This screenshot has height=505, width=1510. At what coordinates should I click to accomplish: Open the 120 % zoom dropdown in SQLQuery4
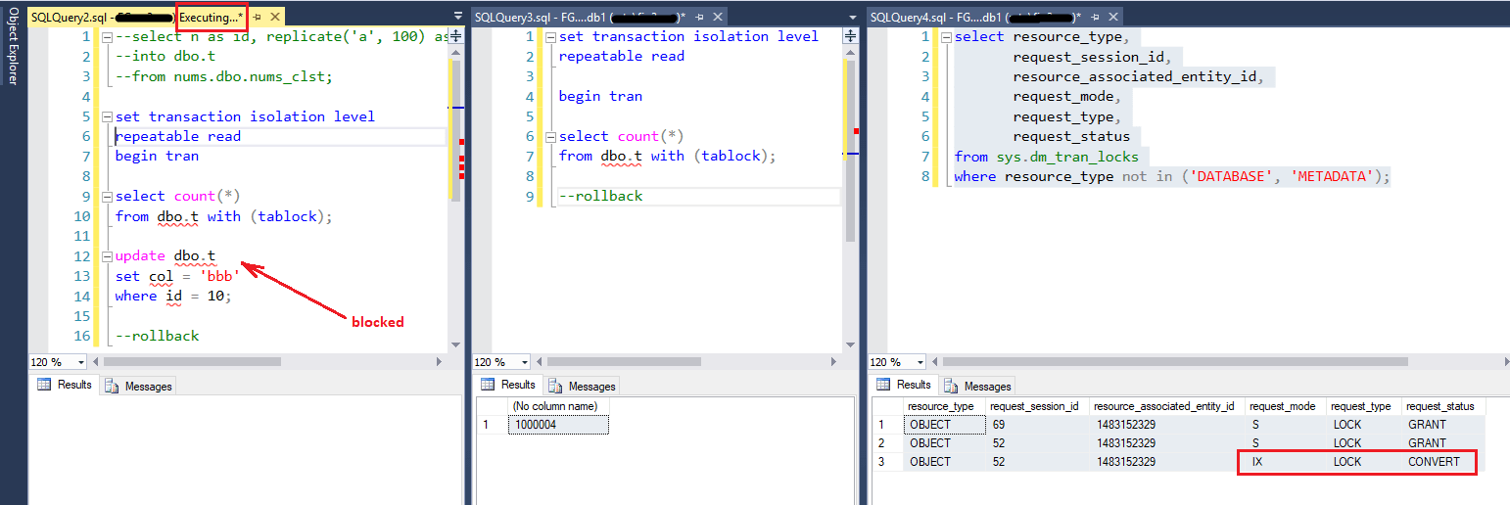[919, 362]
